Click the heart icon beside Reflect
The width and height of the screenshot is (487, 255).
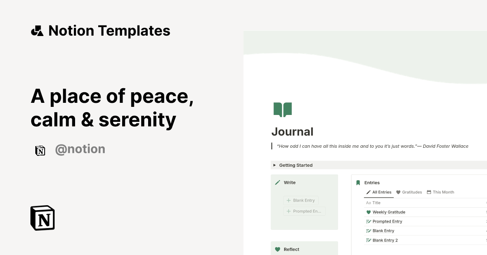click(x=278, y=249)
